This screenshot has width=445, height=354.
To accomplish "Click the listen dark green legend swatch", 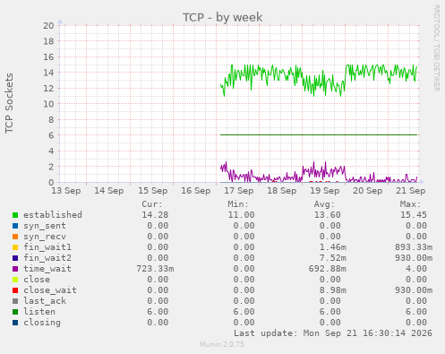I will coord(15,312).
